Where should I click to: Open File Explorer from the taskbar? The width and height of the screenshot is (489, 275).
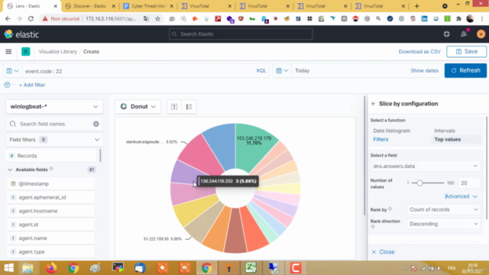28,268
